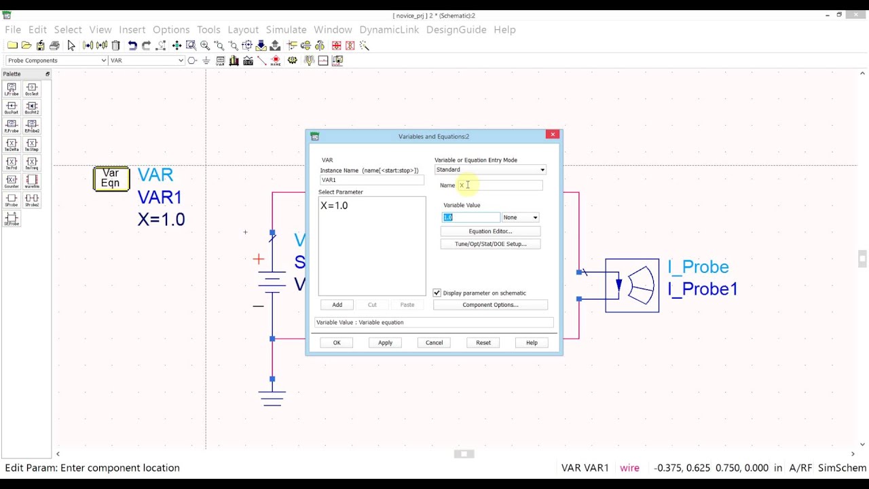Open the None unit dropdown
Viewport: 869px width, 489px height.
(x=535, y=217)
